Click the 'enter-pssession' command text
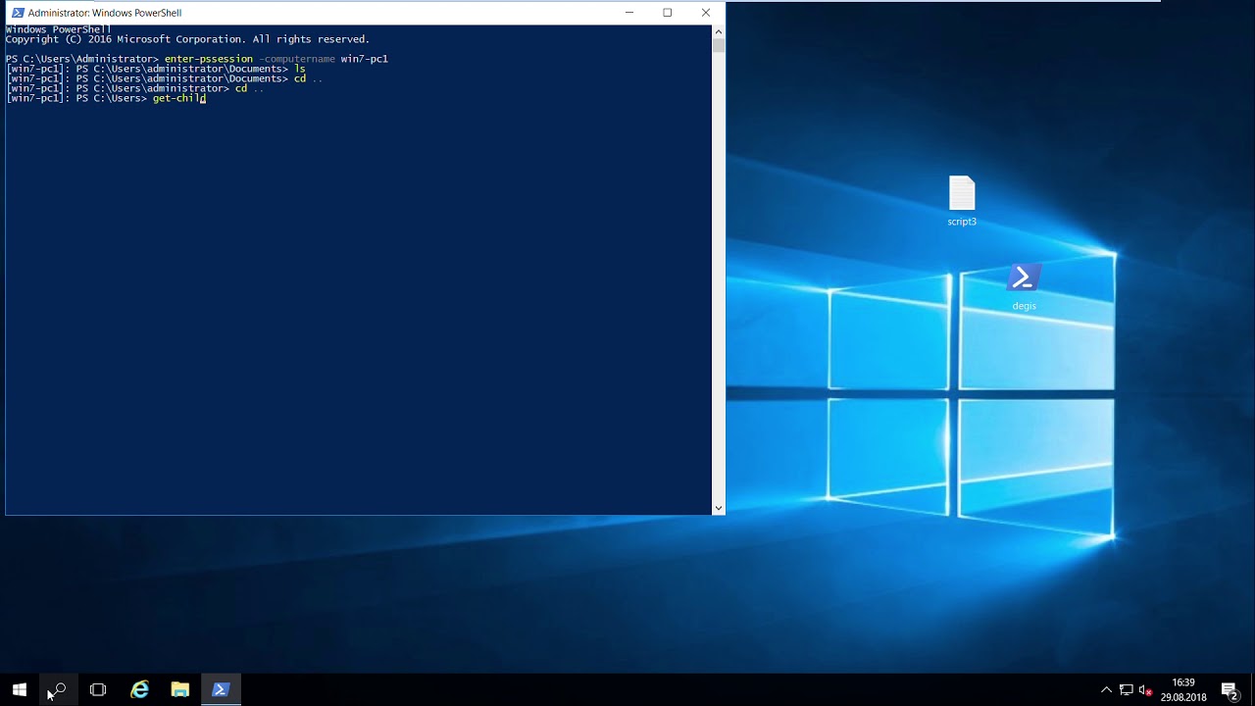This screenshot has height=706, width=1255. [x=209, y=59]
